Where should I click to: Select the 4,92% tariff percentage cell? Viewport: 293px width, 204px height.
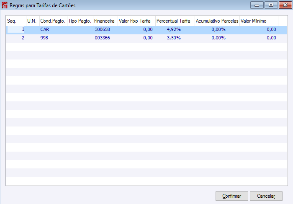click(175, 30)
